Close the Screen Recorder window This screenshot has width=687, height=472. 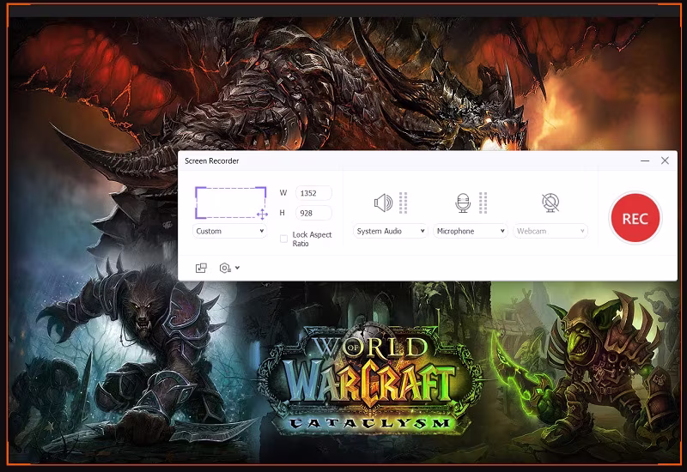coord(665,160)
